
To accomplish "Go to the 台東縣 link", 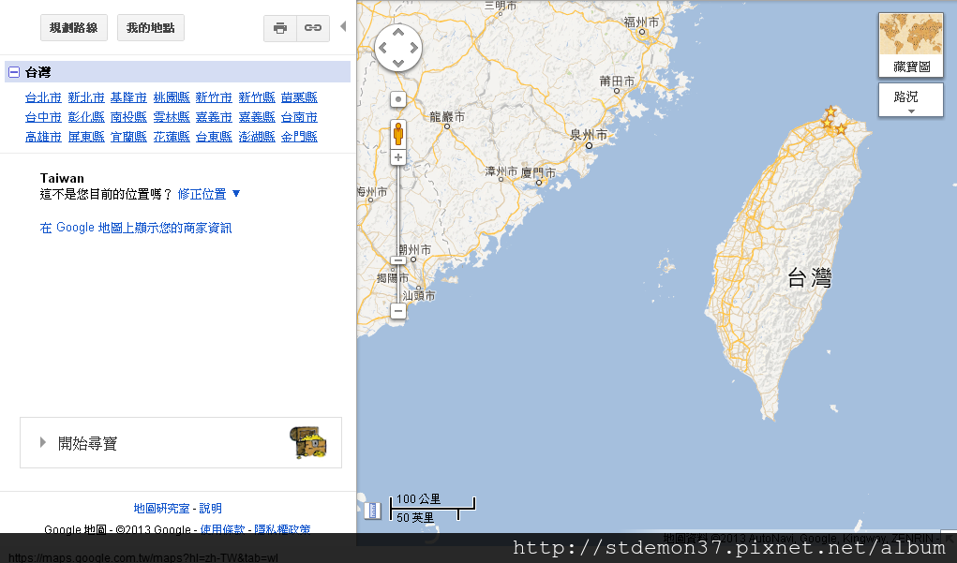I will (x=214, y=137).
